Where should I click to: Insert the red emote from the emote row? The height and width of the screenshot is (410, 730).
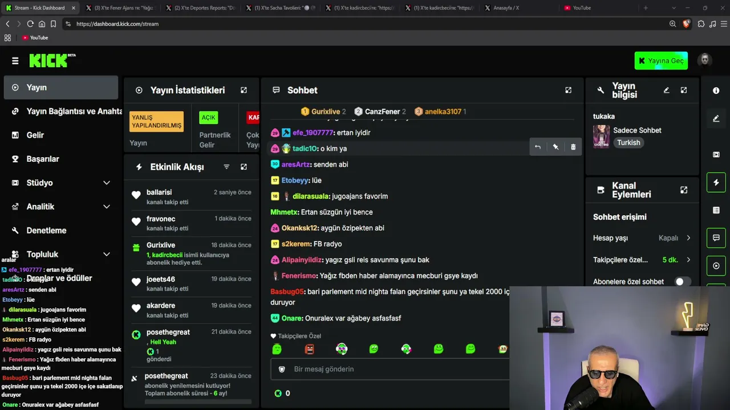(x=309, y=348)
